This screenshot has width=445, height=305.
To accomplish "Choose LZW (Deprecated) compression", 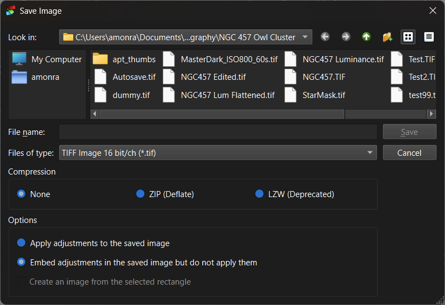I will tap(259, 194).
